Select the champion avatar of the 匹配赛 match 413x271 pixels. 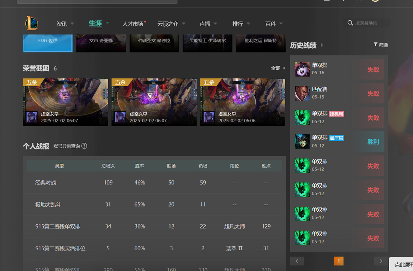(x=302, y=93)
